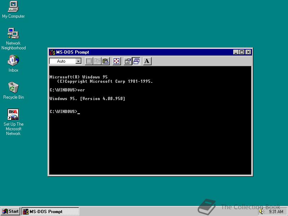Toggle Full screen mode toolbar icon
Image resolution: width=288 pixels, height=216 pixels.
click(117, 61)
